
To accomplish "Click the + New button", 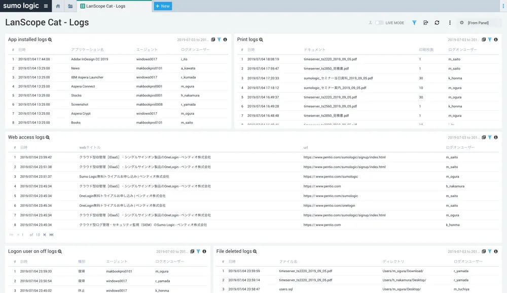I will point(163,6).
